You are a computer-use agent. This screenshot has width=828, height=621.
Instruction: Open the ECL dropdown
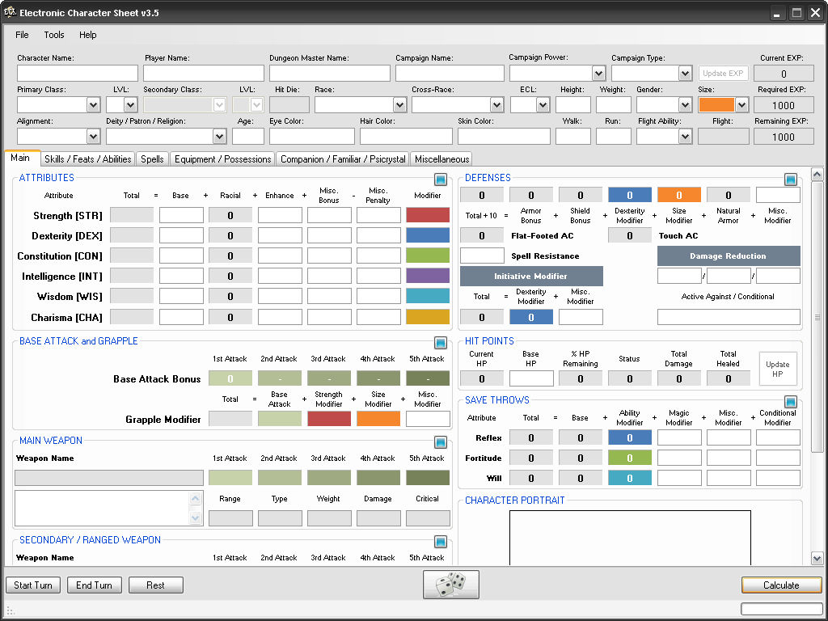click(543, 105)
